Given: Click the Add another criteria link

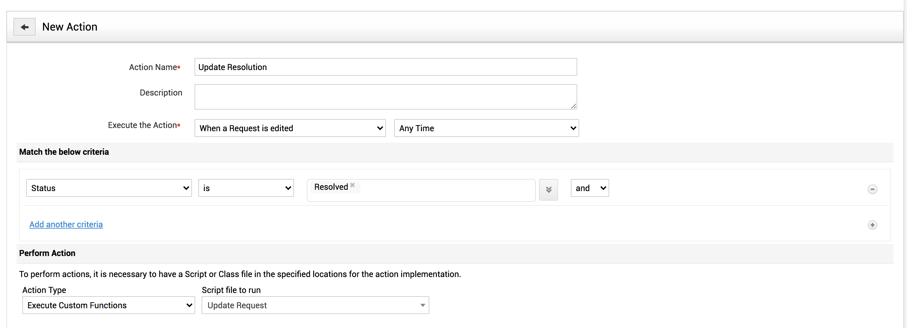Looking at the screenshot, I should (x=66, y=224).
